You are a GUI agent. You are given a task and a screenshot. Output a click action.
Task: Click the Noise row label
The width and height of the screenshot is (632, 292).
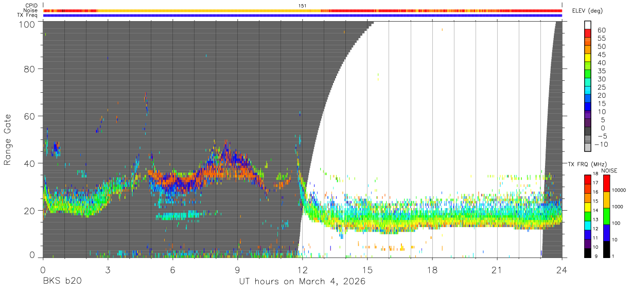[31, 10]
